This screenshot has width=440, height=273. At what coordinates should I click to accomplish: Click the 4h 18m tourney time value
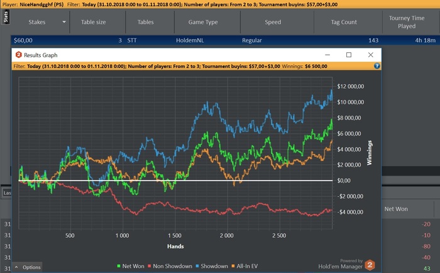(x=426, y=40)
